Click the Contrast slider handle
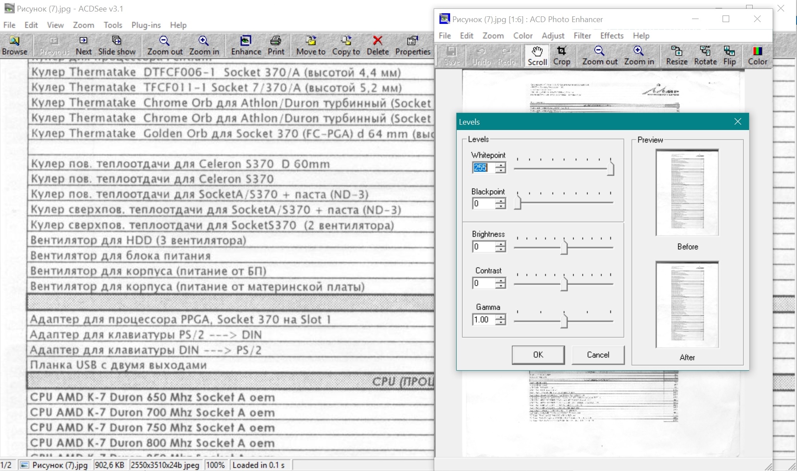This screenshot has width=797, height=471. [x=564, y=283]
